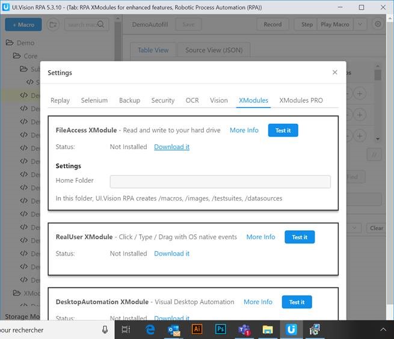394x339 pixels.
Task: Click the UI.Vision taskbar icon
Action: pos(291,329)
